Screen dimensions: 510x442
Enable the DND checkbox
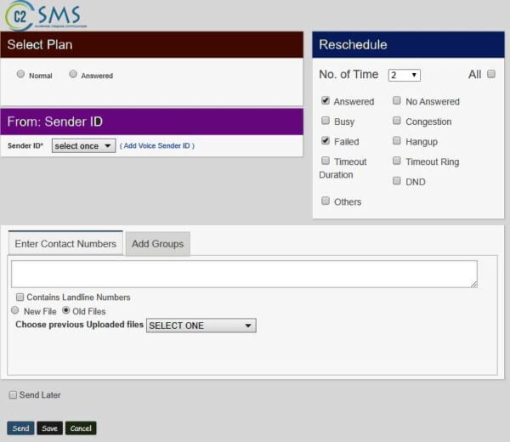397,181
